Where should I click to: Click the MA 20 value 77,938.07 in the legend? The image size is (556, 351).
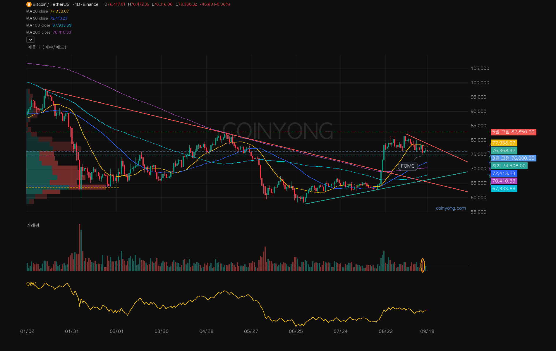click(x=59, y=11)
